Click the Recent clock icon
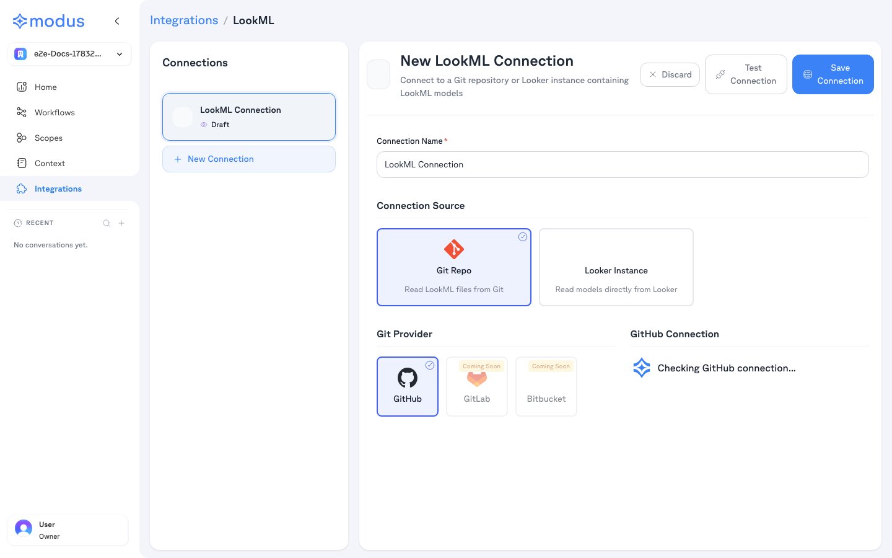This screenshot has height=558, width=892. pos(18,223)
